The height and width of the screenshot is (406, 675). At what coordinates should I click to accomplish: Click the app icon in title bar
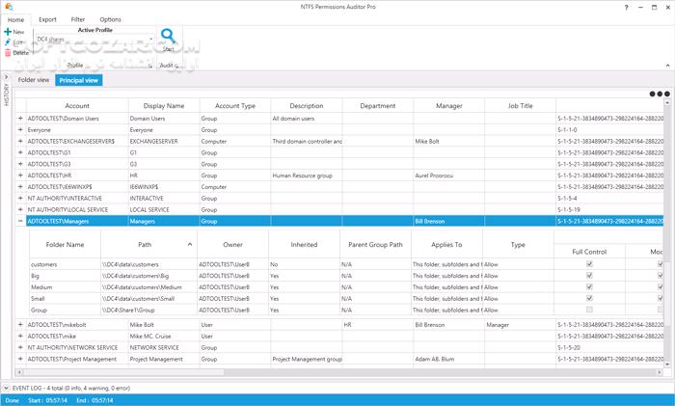click(x=8, y=7)
